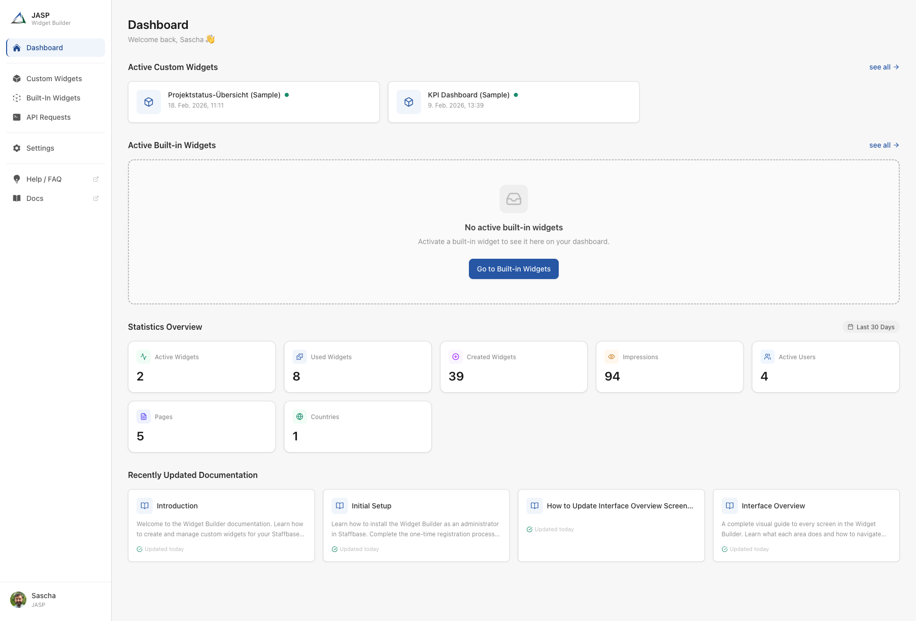Viewport: 916px width, 621px height.
Task: Click the Impressions eye icon
Action: (x=612, y=357)
